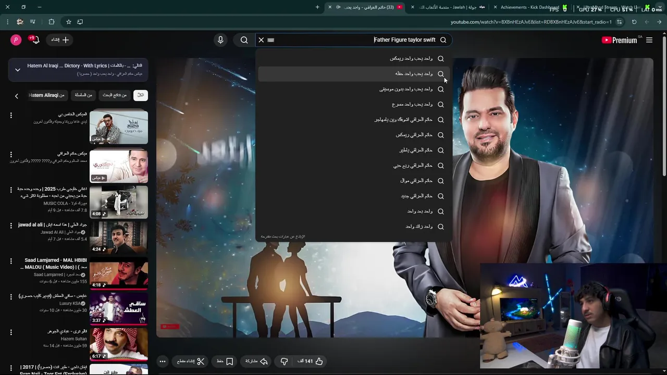This screenshot has width=667, height=375.
Task: Clear the search field with the X
Action: pyautogui.click(x=261, y=40)
